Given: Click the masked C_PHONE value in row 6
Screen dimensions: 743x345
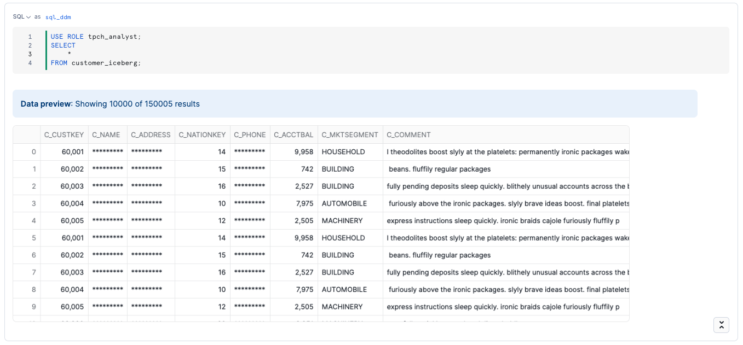Looking at the screenshot, I should [x=250, y=255].
